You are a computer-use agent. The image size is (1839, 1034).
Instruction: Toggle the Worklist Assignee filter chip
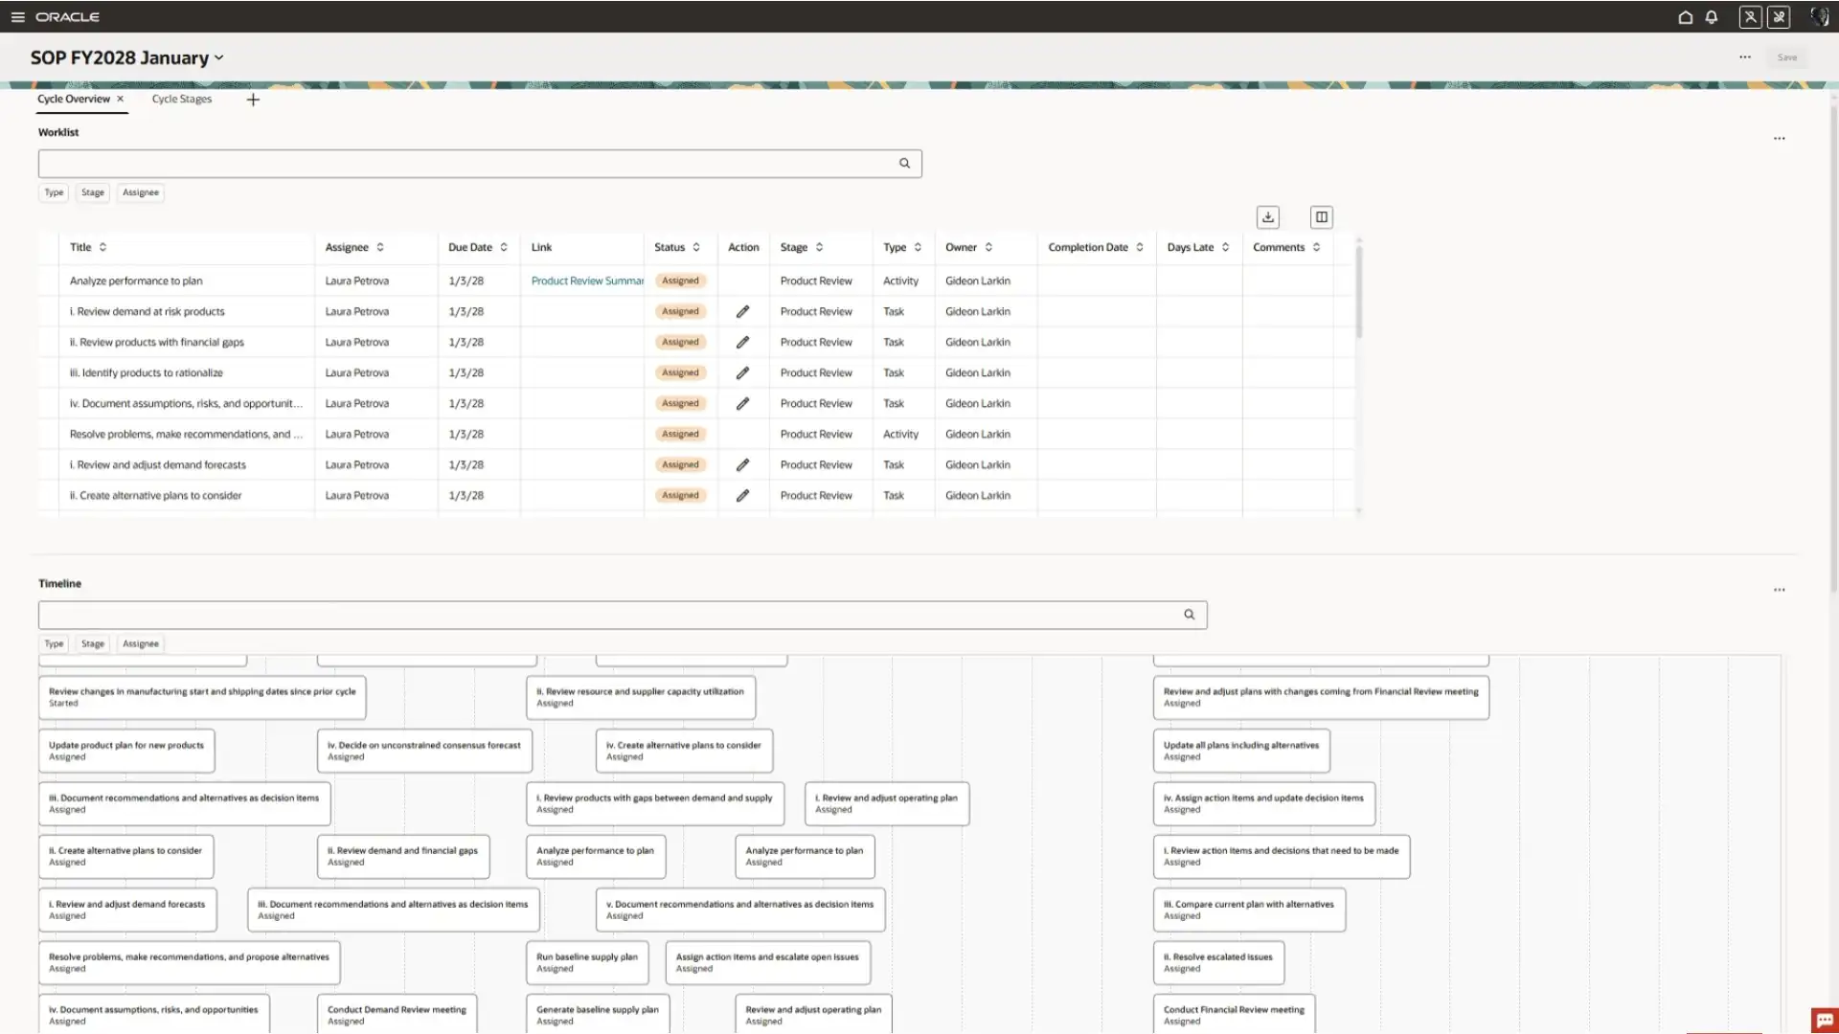[141, 192]
